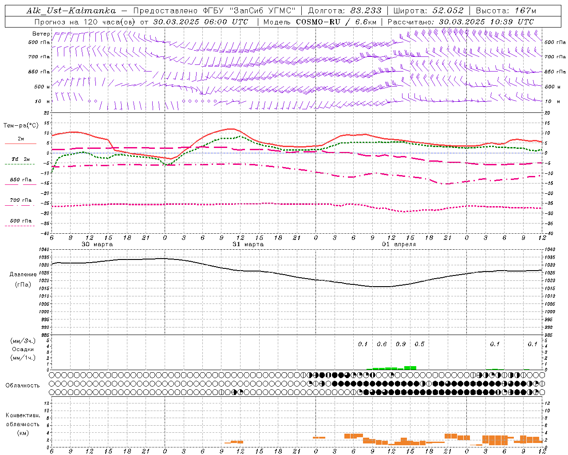Select the Давление pressure panel label
Image resolution: width=568 pixels, height=455 pixels.
tap(23, 275)
